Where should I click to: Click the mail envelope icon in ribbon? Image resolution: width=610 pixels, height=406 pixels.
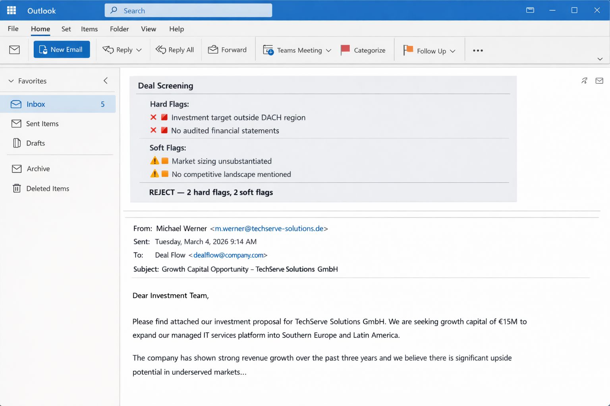[x=15, y=50]
